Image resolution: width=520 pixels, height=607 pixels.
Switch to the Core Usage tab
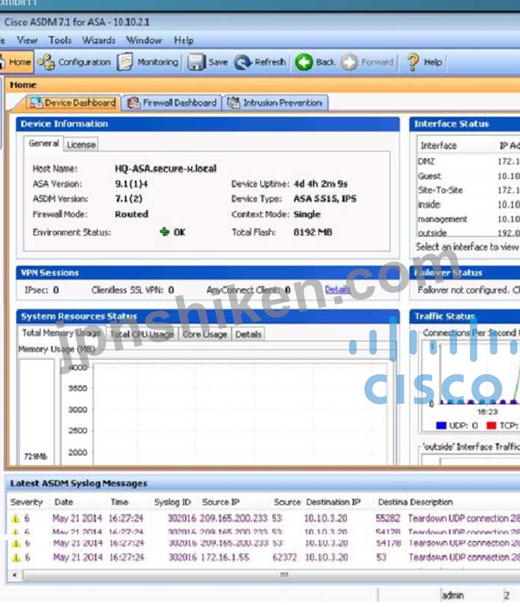point(204,334)
